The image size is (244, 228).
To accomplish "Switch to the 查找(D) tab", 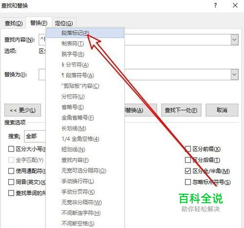I will [14, 23].
